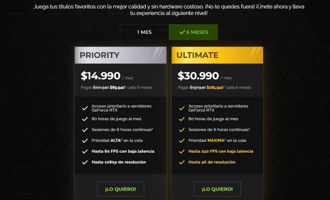The image size is (330, 200).
Task: Click white checkmark beside Priority 80 horas
Action: pos(85,119)
